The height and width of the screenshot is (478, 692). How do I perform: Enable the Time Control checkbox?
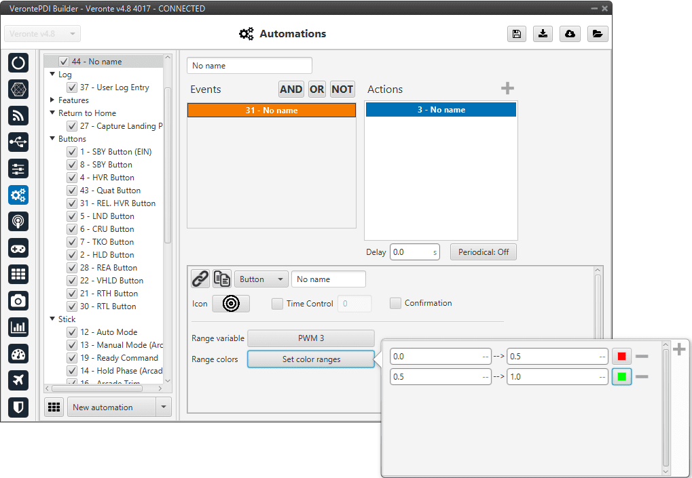click(x=277, y=304)
